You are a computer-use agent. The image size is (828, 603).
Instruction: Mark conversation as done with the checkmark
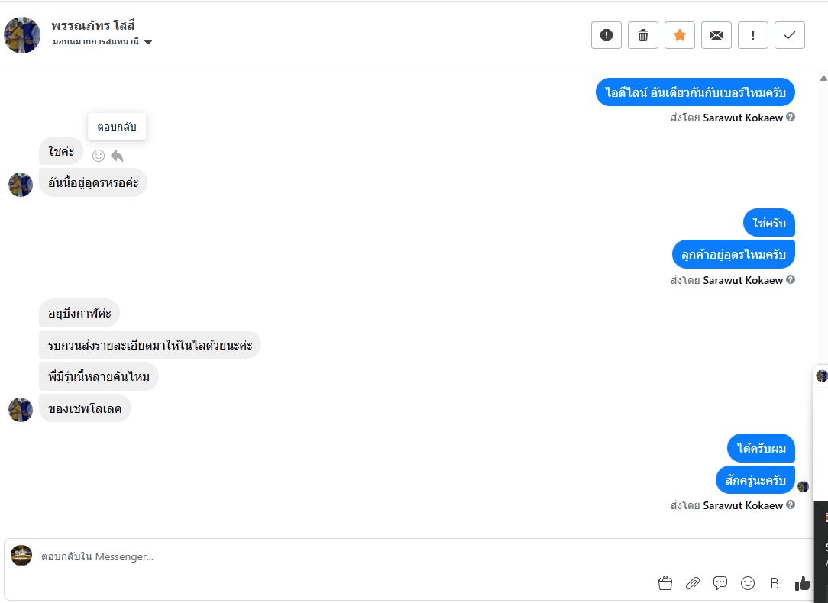tap(790, 35)
